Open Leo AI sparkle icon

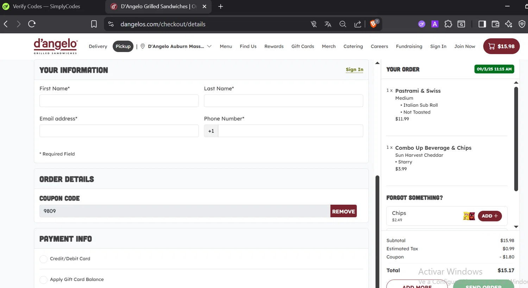point(509,24)
